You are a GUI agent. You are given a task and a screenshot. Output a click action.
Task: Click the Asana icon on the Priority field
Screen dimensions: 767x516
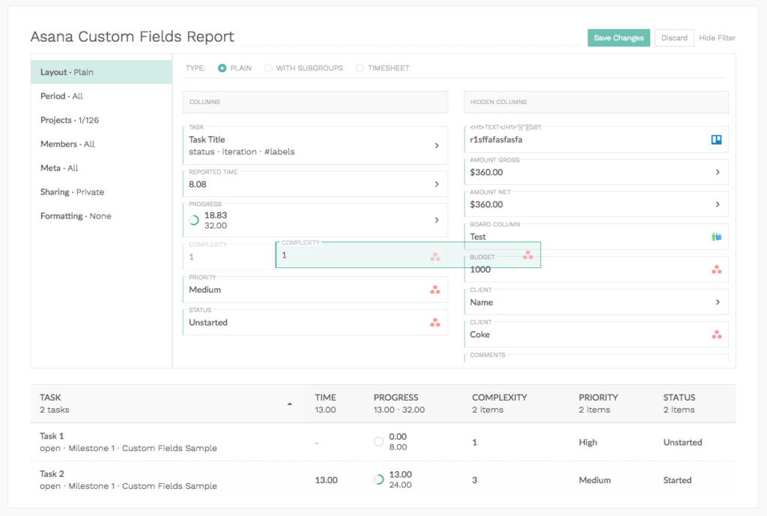(x=435, y=289)
